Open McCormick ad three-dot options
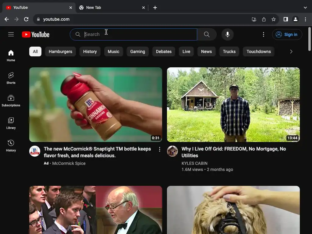 159,149
